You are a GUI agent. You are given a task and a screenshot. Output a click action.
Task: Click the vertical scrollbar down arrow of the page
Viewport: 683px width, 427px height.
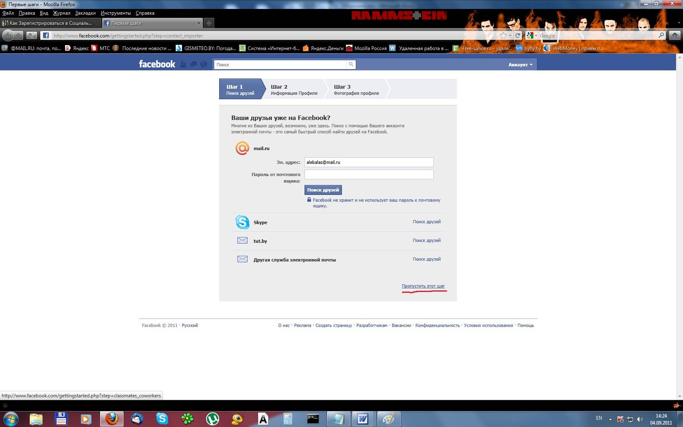click(x=680, y=396)
